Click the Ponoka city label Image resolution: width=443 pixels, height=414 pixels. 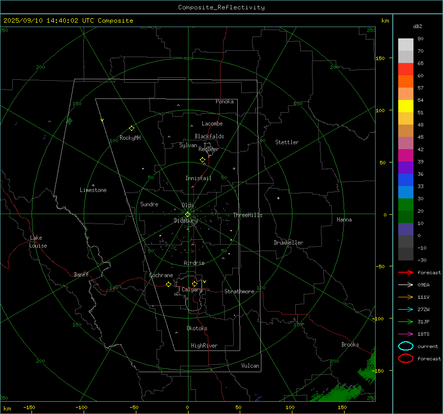click(224, 101)
